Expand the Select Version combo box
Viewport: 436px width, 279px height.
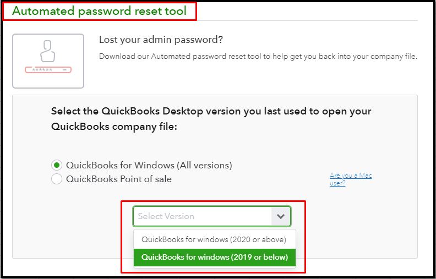[x=211, y=216]
